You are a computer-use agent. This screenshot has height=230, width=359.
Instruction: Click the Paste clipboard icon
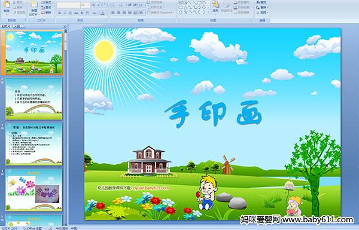click(x=7, y=5)
